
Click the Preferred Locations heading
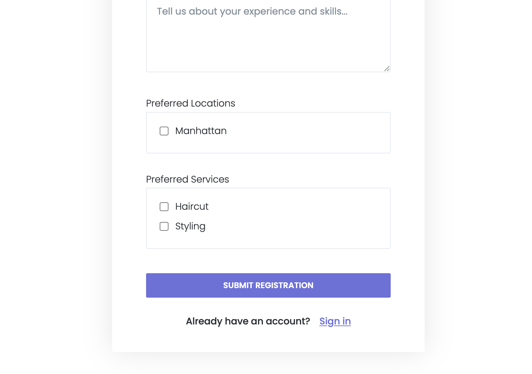pyautogui.click(x=190, y=103)
